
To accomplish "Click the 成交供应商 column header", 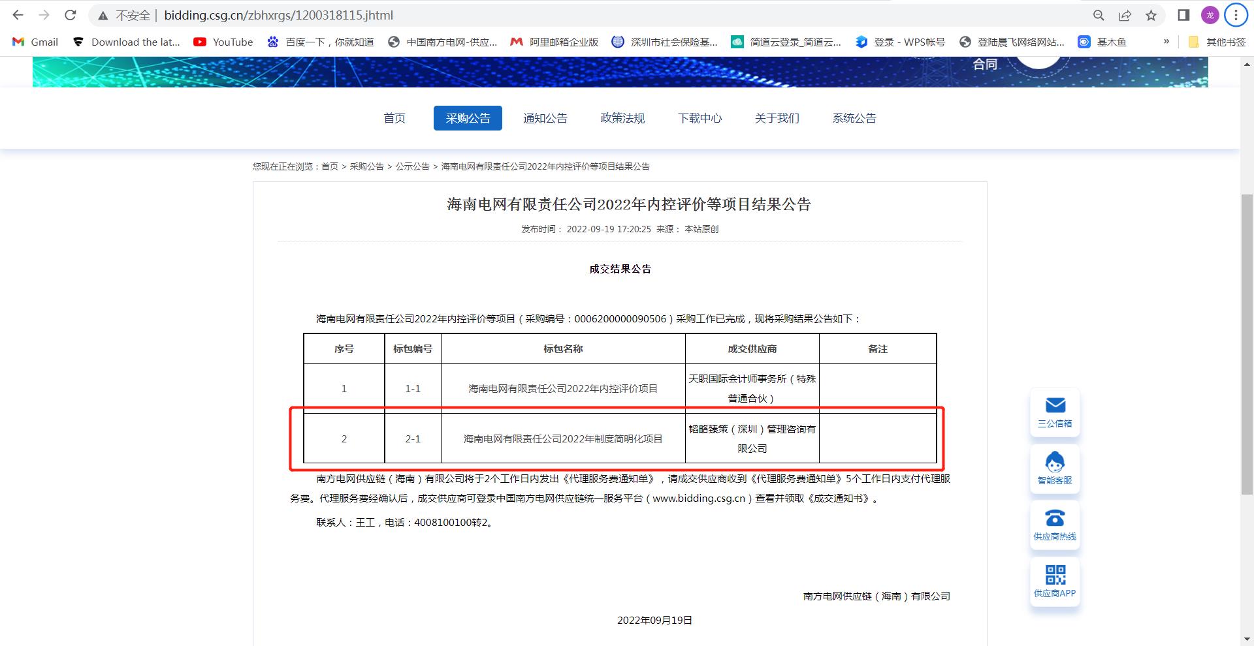I will (752, 349).
